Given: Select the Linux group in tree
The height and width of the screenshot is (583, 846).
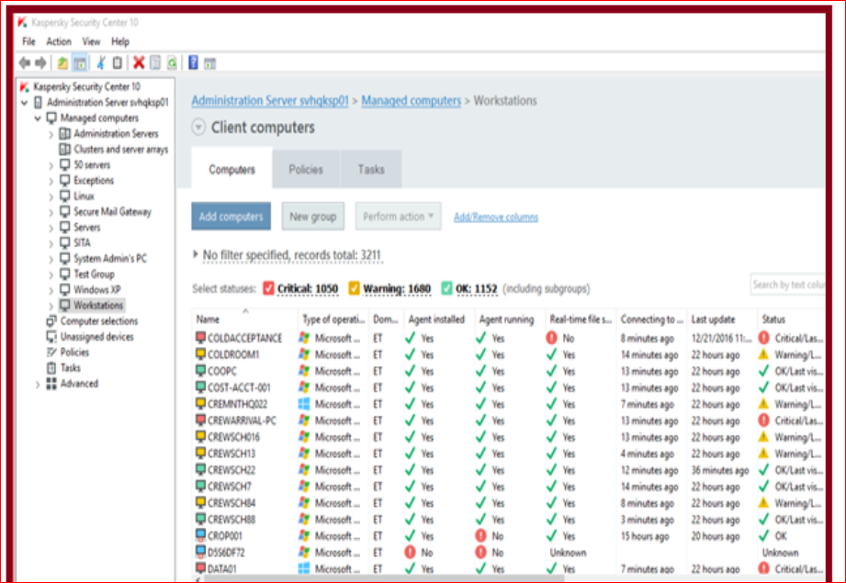Looking at the screenshot, I should coord(84,196).
